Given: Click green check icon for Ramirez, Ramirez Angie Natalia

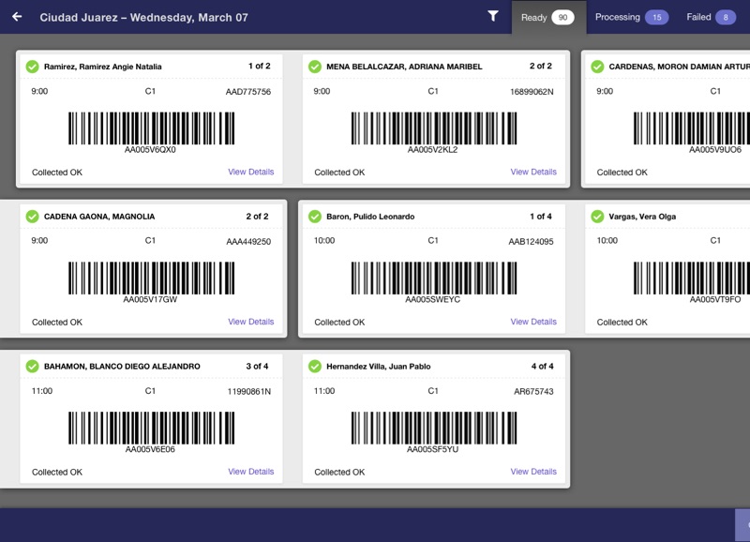Looking at the screenshot, I should click(33, 67).
